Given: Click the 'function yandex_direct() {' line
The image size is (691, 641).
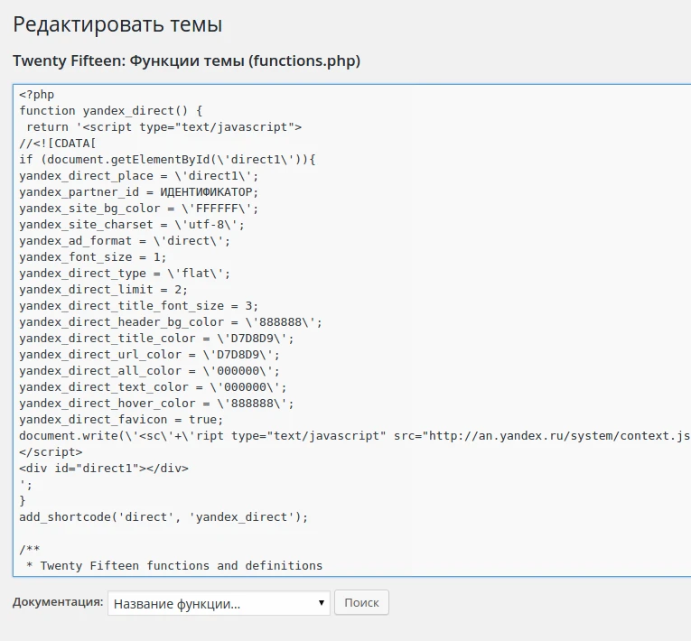Looking at the screenshot, I should (110, 110).
